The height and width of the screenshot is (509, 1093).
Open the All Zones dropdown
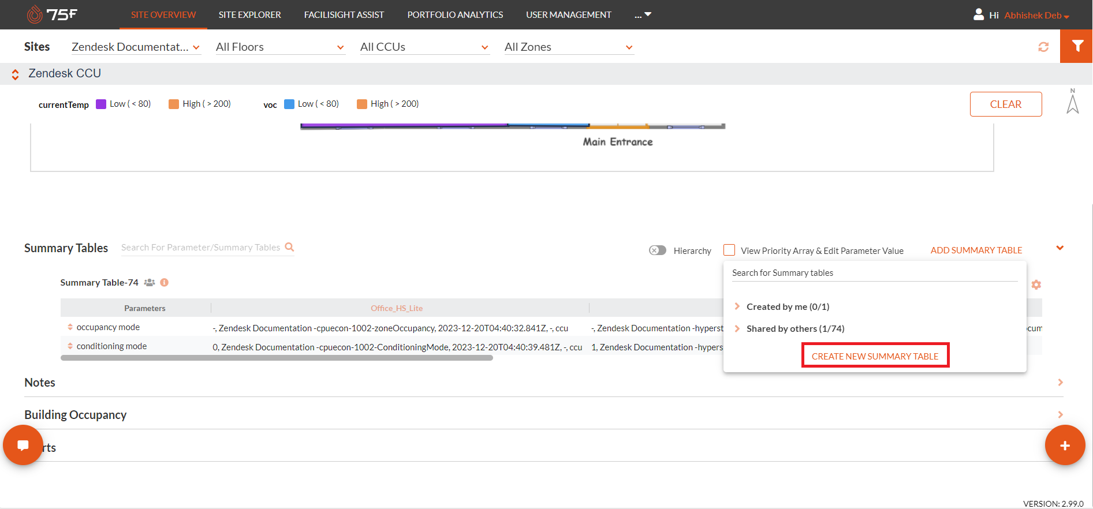click(569, 47)
